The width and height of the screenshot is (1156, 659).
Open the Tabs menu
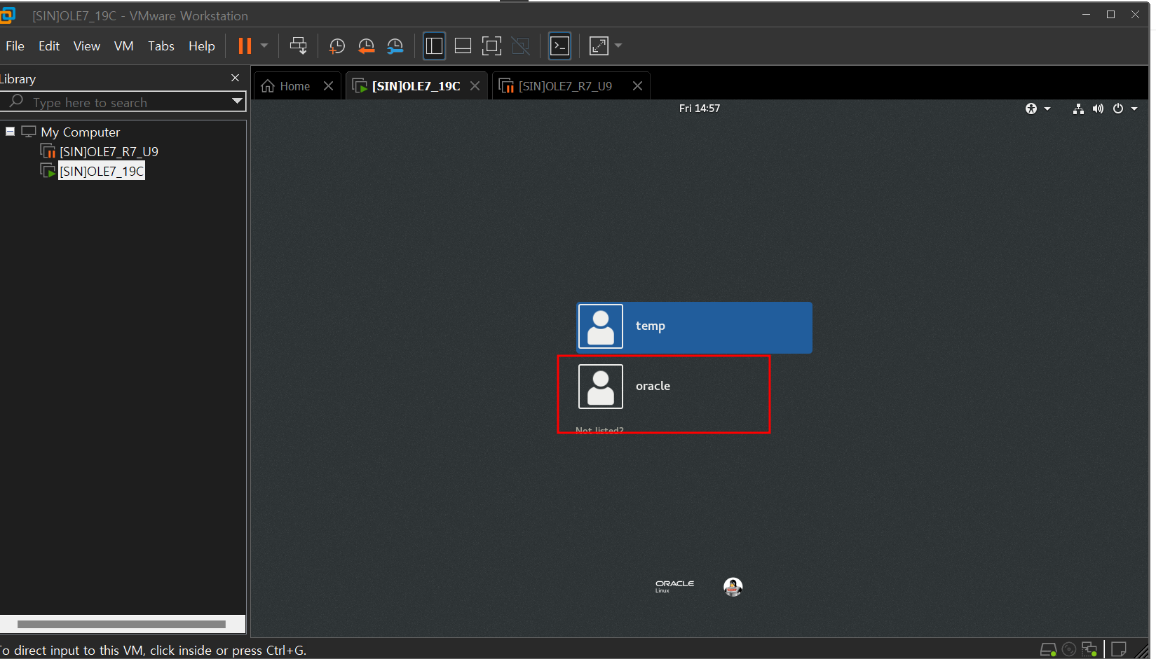pos(161,46)
